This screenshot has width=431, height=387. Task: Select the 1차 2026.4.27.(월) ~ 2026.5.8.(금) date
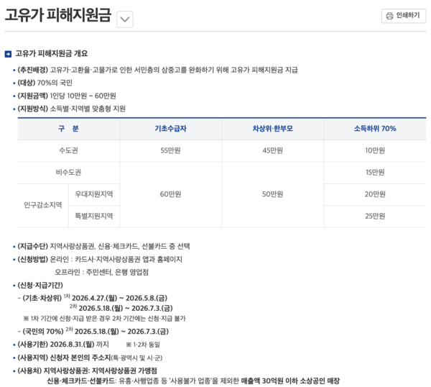click(116, 298)
